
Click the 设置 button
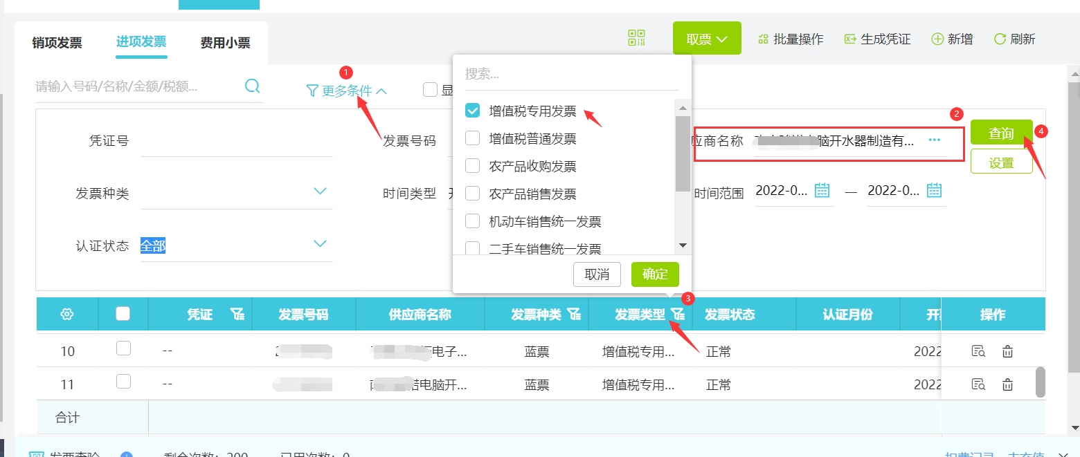(1002, 162)
